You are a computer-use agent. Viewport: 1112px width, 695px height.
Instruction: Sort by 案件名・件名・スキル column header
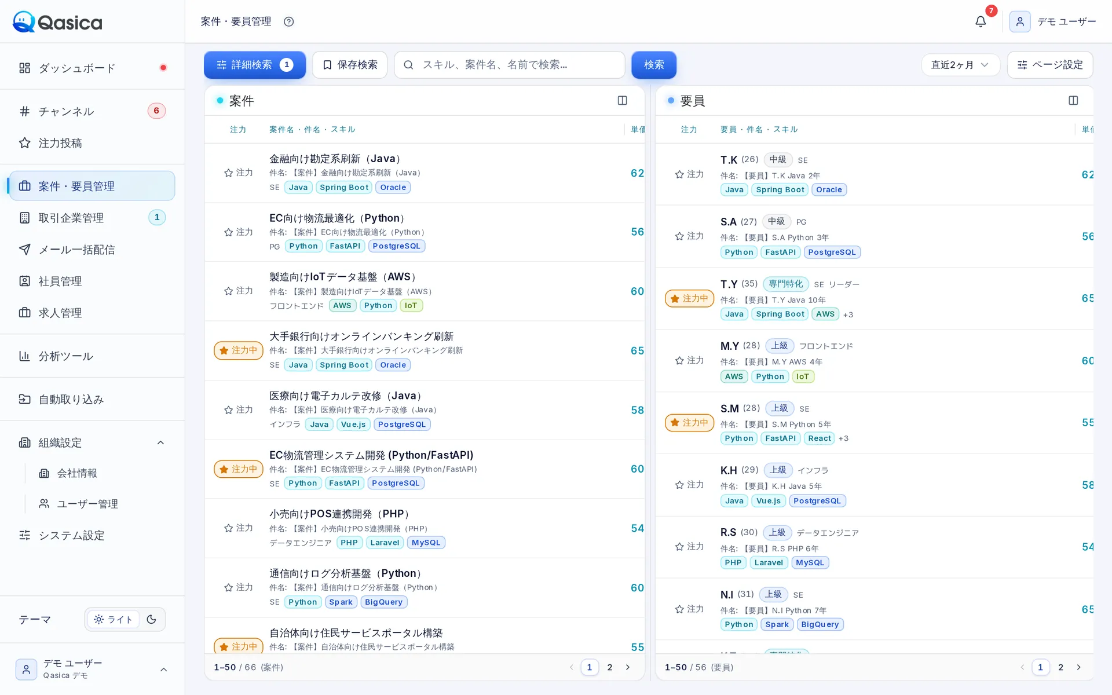312,130
